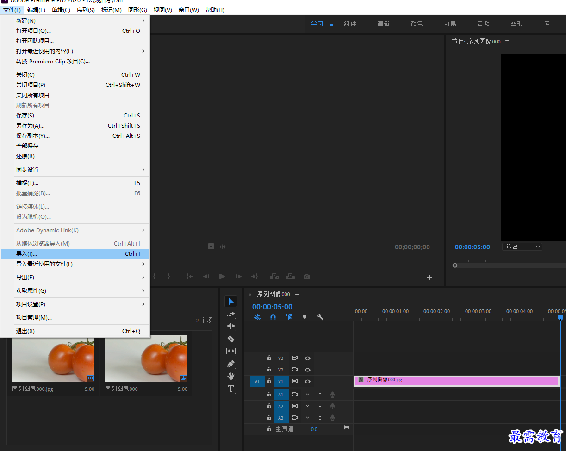Screen dimensions: 566x451
Task: Solo audio track A2
Action: 320,406
